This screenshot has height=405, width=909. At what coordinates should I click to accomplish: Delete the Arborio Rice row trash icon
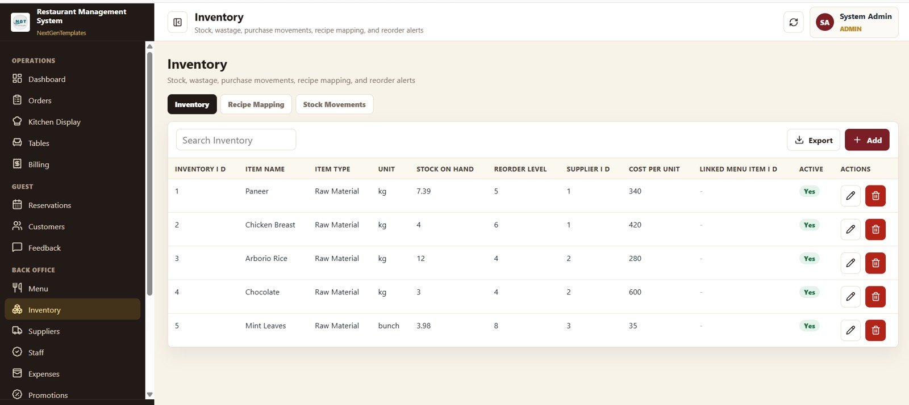pos(875,263)
